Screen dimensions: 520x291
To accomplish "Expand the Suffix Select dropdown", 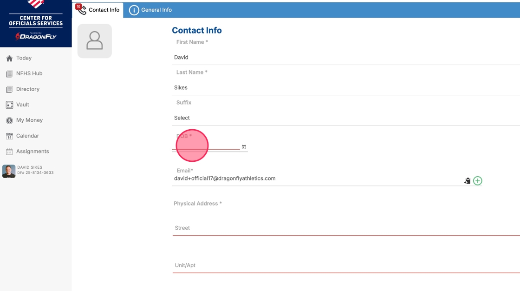I will pyautogui.click(x=345, y=118).
